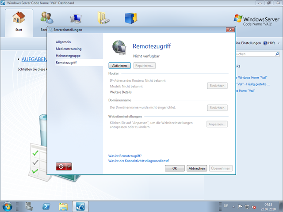Open the network tray icon
283x212 pixels.
247,207
